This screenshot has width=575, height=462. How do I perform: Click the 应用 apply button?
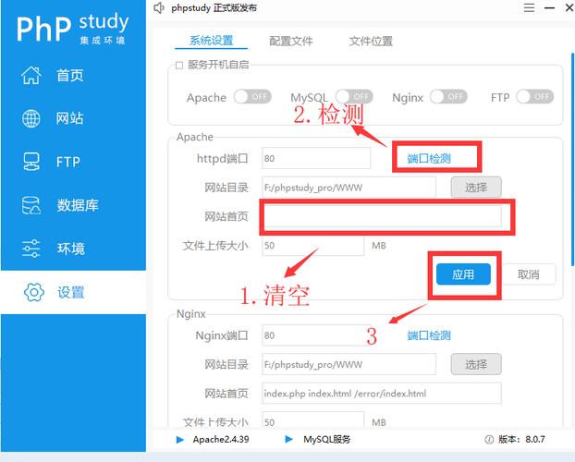coord(463,274)
